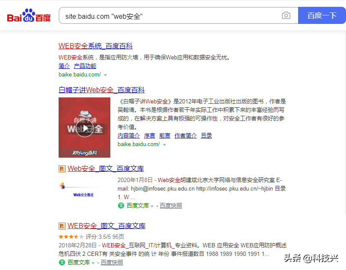
Task: Click the star rating of WEB安全 document
Action: click(x=71, y=237)
